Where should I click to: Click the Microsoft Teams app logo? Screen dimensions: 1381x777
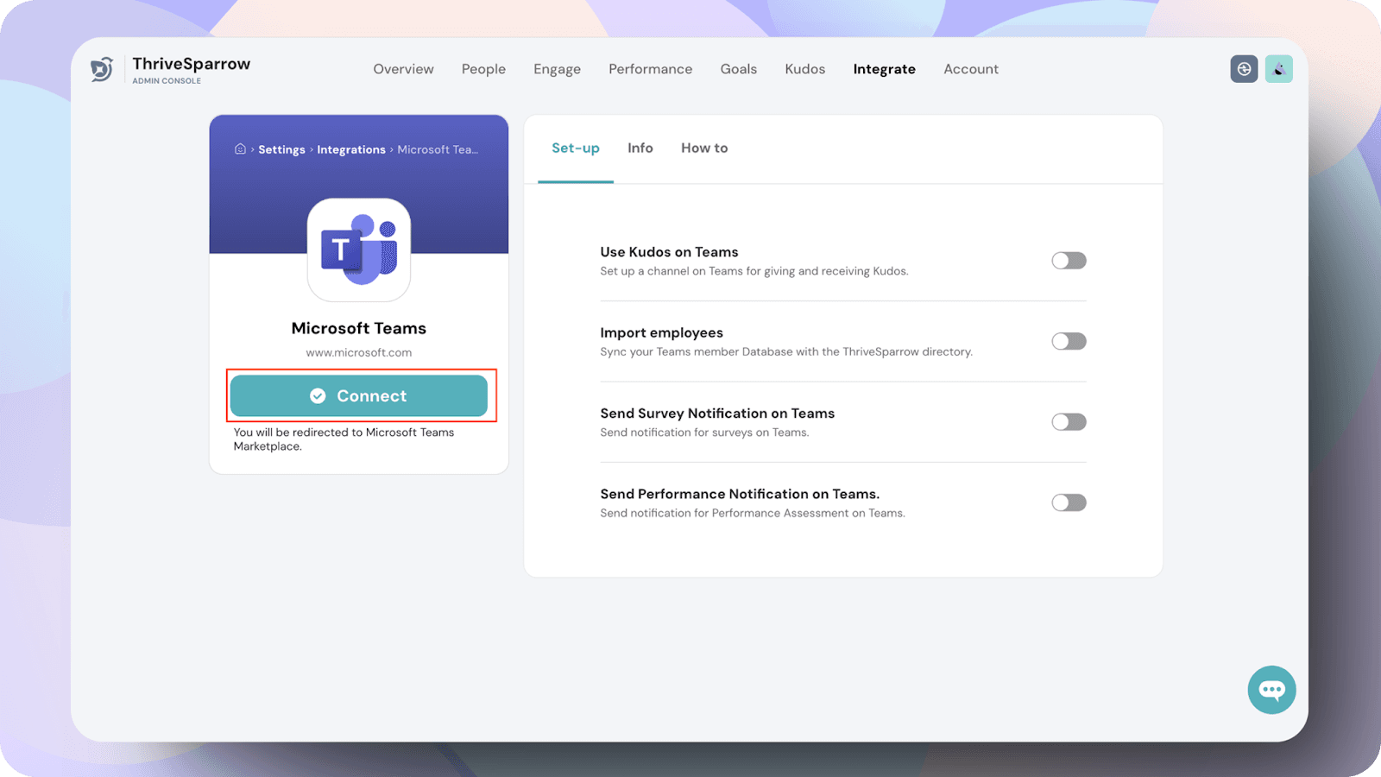pyautogui.click(x=358, y=250)
